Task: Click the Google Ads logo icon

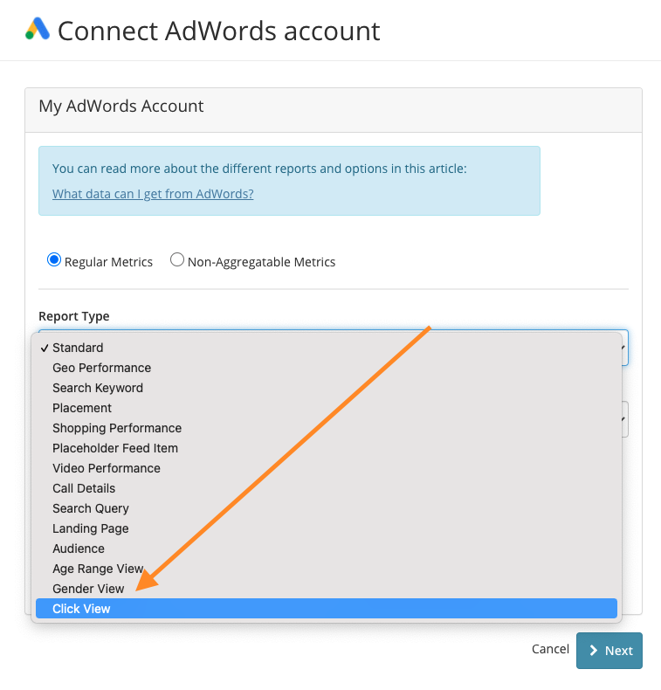Action: [x=38, y=29]
